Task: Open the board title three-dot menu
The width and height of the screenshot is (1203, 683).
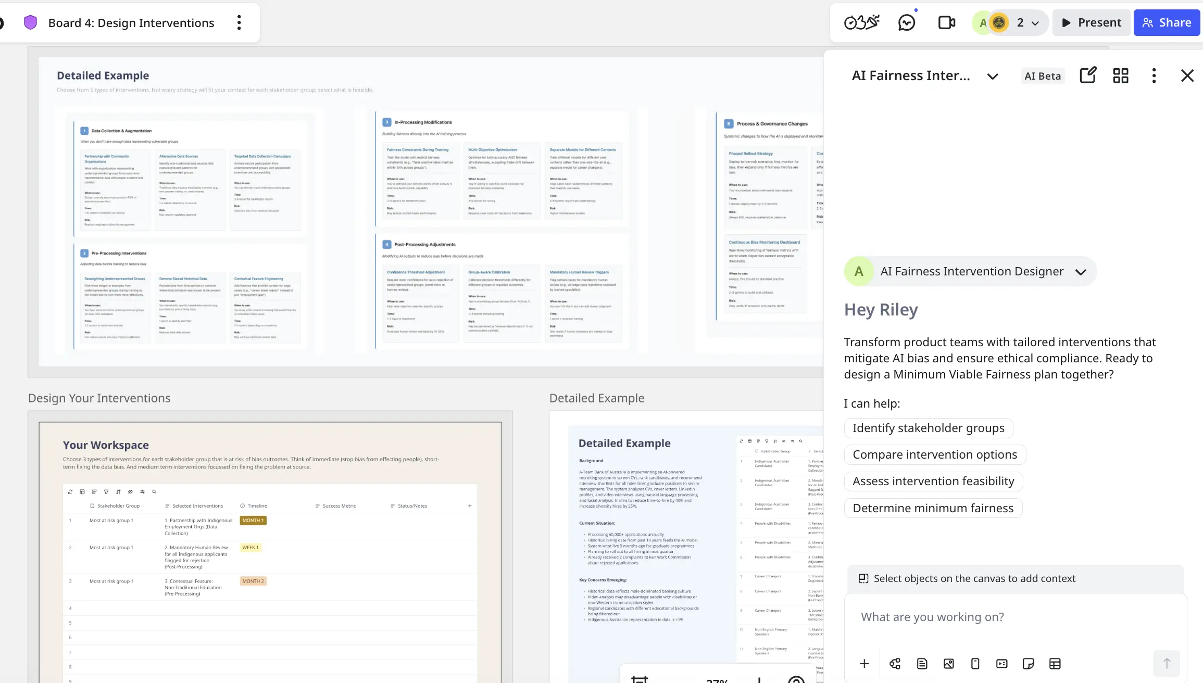Action: coord(239,22)
